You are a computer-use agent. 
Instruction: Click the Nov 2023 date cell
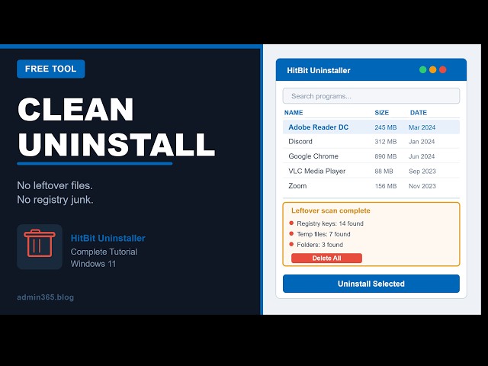[x=422, y=186]
